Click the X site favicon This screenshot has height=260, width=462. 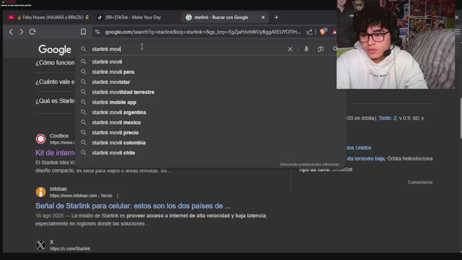(41, 245)
